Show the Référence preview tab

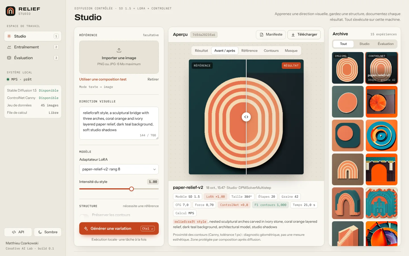pyautogui.click(x=249, y=51)
